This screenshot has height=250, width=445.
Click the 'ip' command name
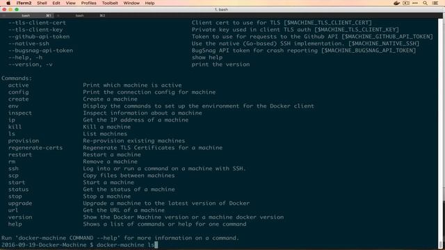tap(11, 120)
